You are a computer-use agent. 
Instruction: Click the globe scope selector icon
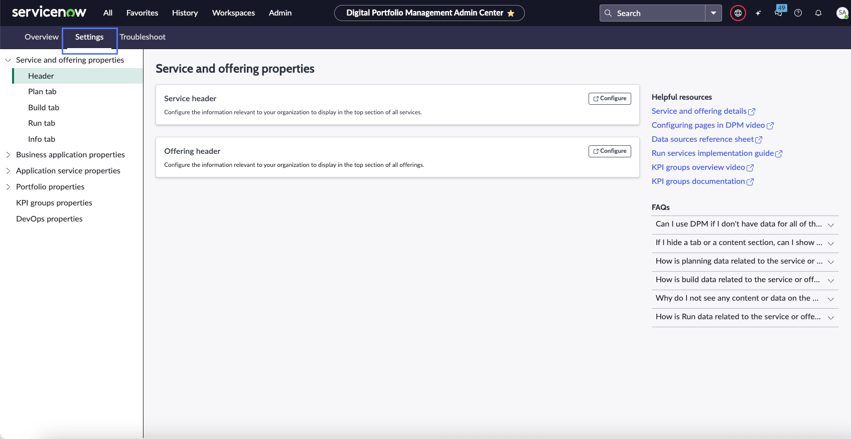click(x=738, y=13)
